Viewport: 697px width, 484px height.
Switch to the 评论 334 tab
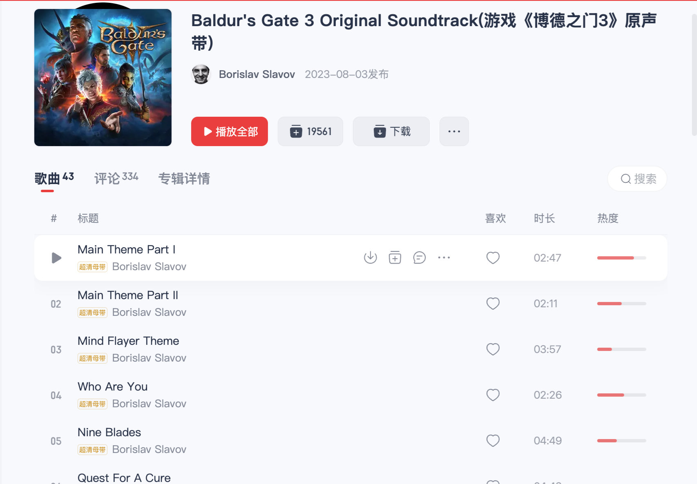click(116, 178)
